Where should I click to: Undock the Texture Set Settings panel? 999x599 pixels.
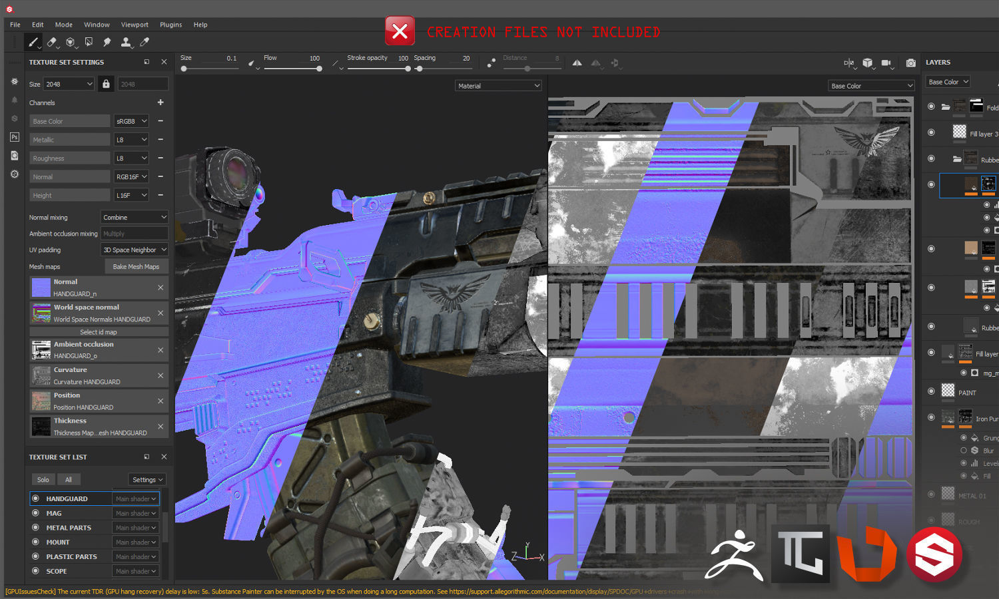click(147, 62)
